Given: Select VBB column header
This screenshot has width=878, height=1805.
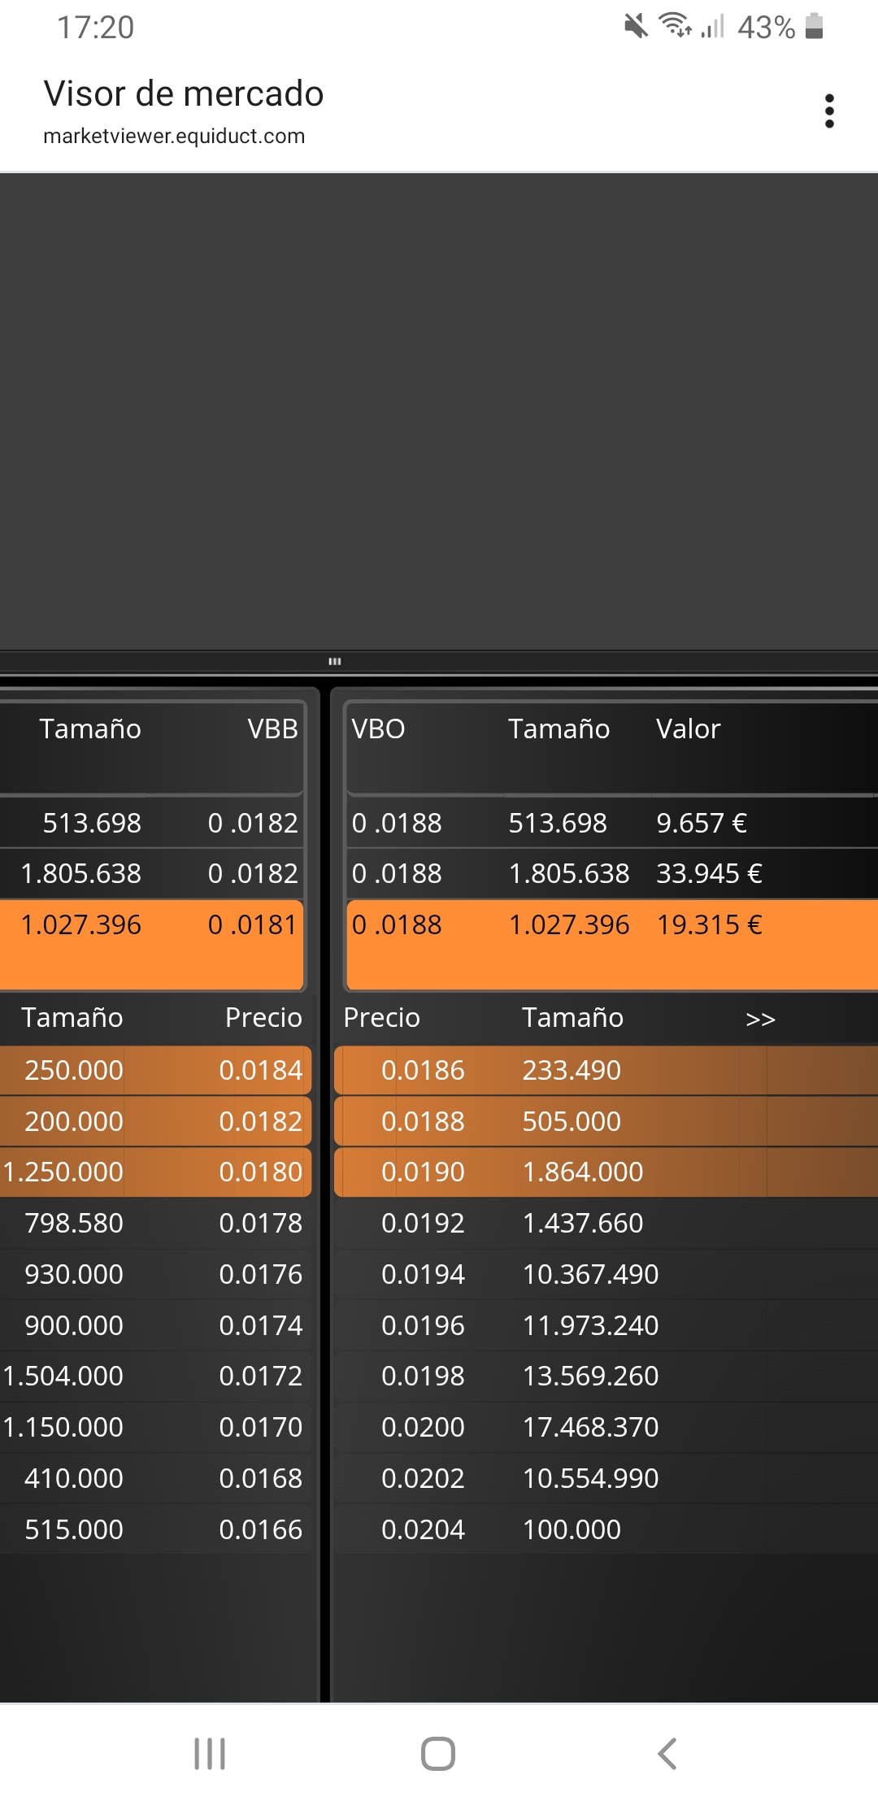Looking at the screenshot, I should 273,729.
